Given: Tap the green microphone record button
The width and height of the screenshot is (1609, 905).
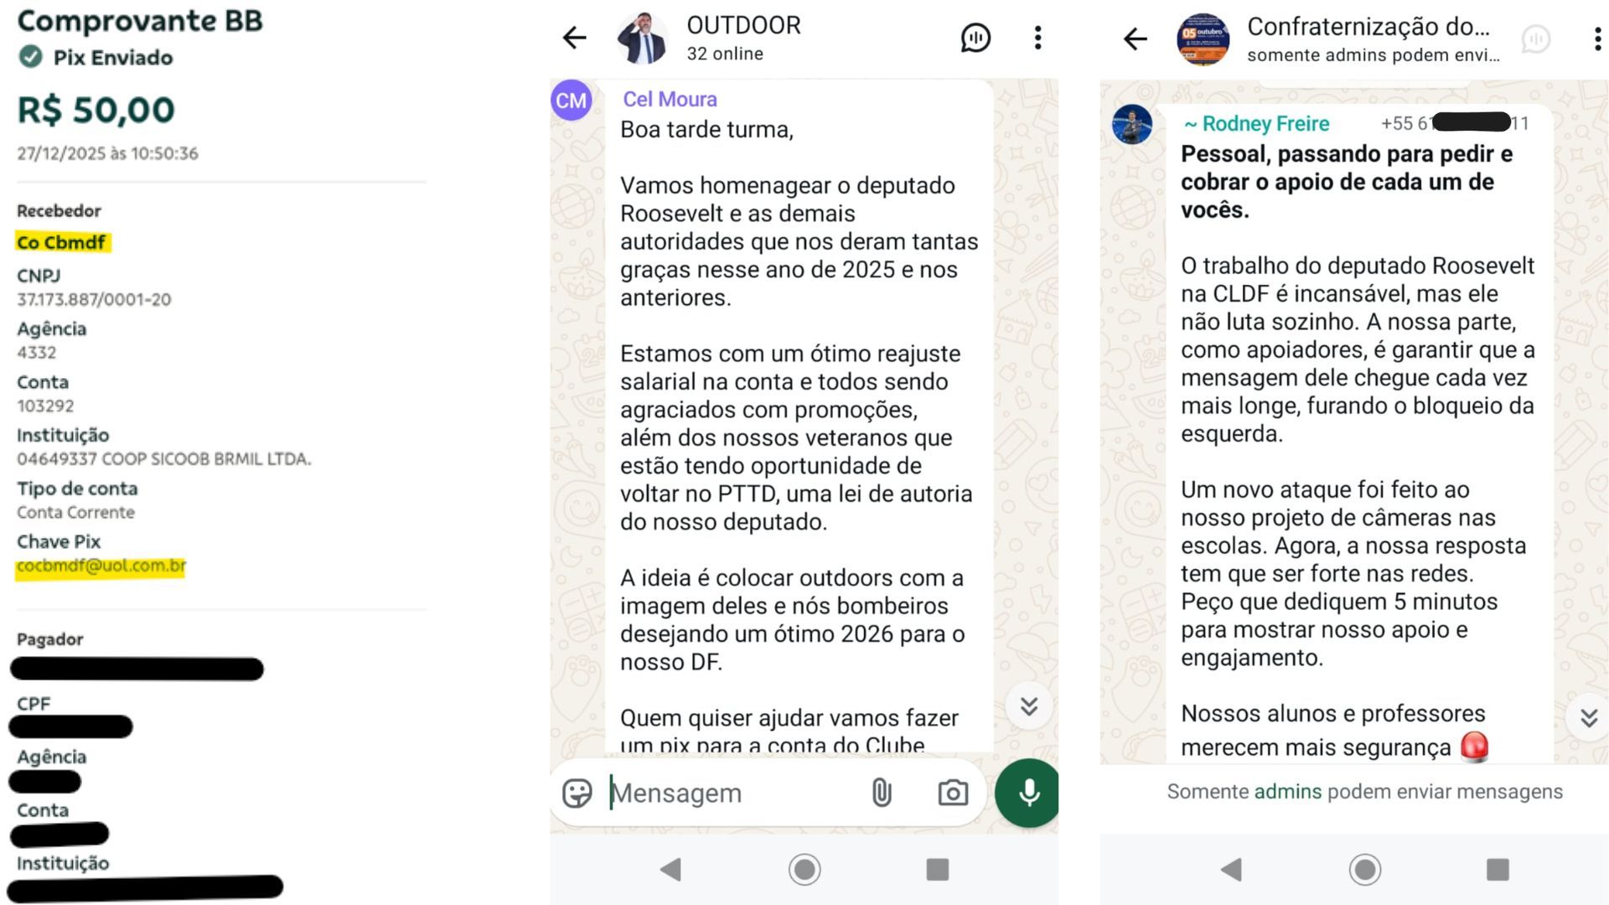Looking at the screenshot, I should [1027, 793].
